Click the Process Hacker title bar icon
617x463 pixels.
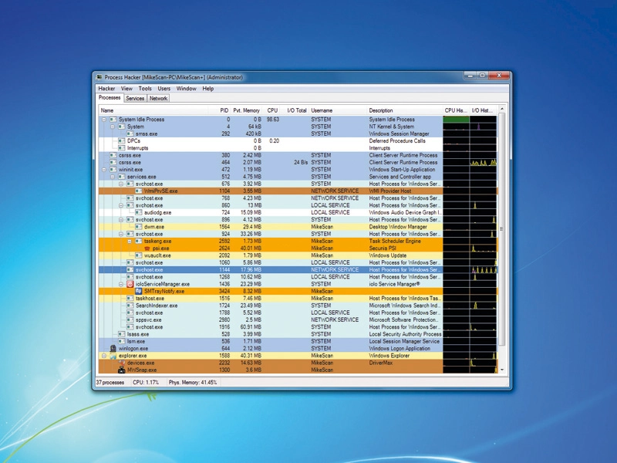[x=99, y=77]
